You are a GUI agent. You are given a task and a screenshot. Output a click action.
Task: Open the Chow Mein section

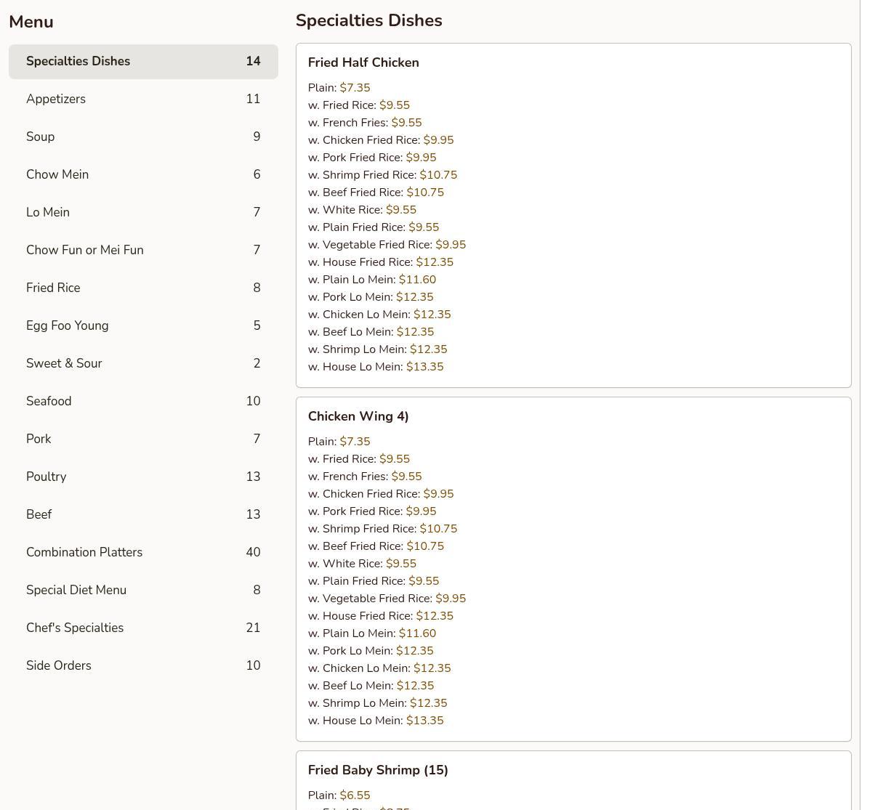pos(143,175)
